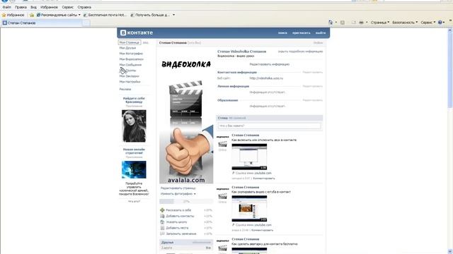
Task: Click the print icon in command bar
Action: [x=361, y=22]
